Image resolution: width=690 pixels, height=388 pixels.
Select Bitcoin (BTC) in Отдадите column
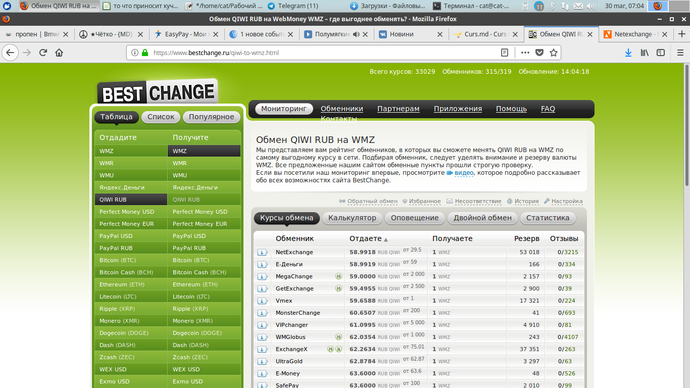pos(131,260)
